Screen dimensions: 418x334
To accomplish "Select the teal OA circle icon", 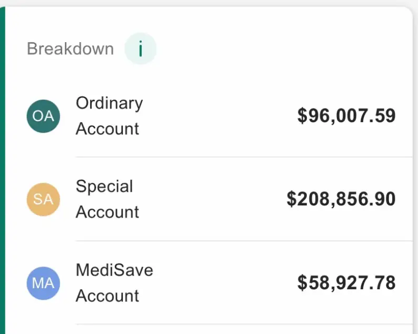I will click(x=43, y=116).
